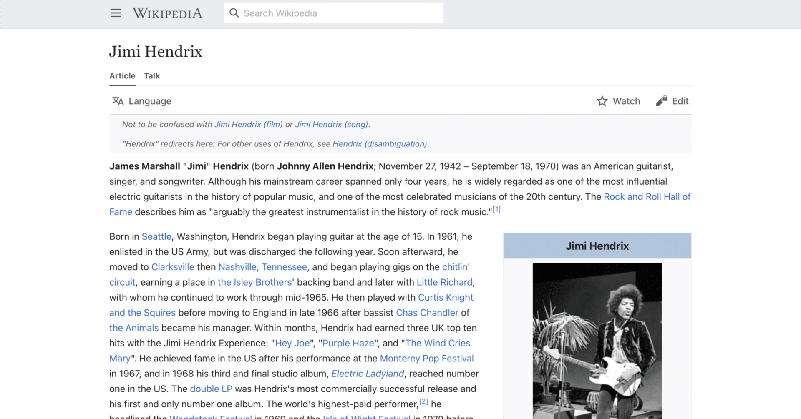Open the Seattle link

pyautogui.click(x=156, y=236)
